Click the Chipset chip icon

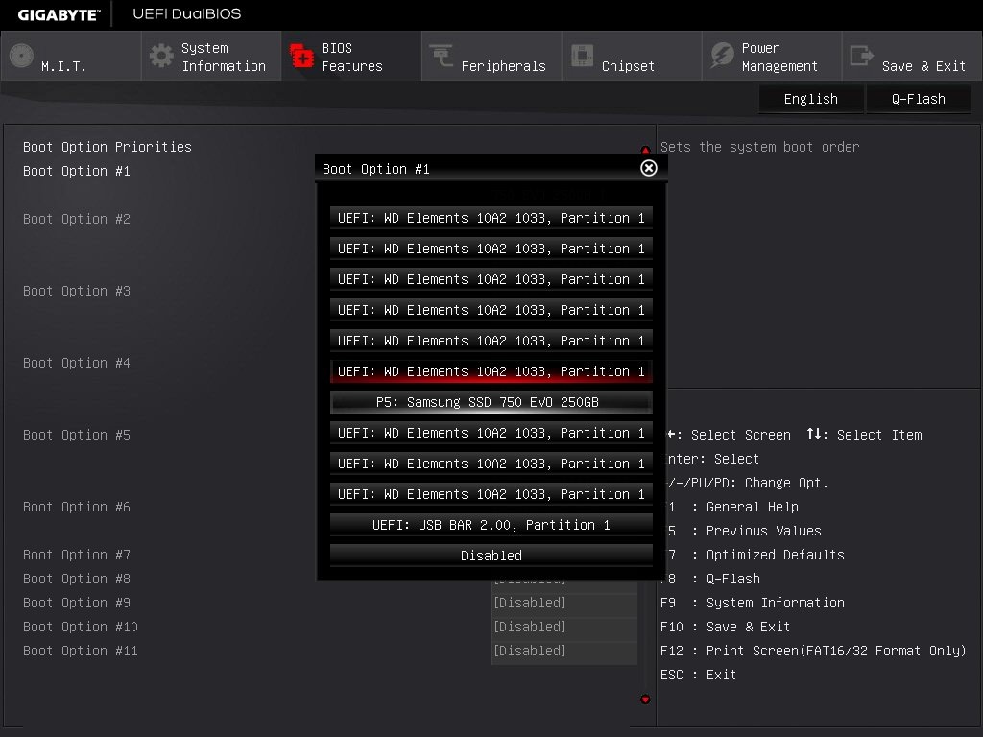(x=582, y=55)
